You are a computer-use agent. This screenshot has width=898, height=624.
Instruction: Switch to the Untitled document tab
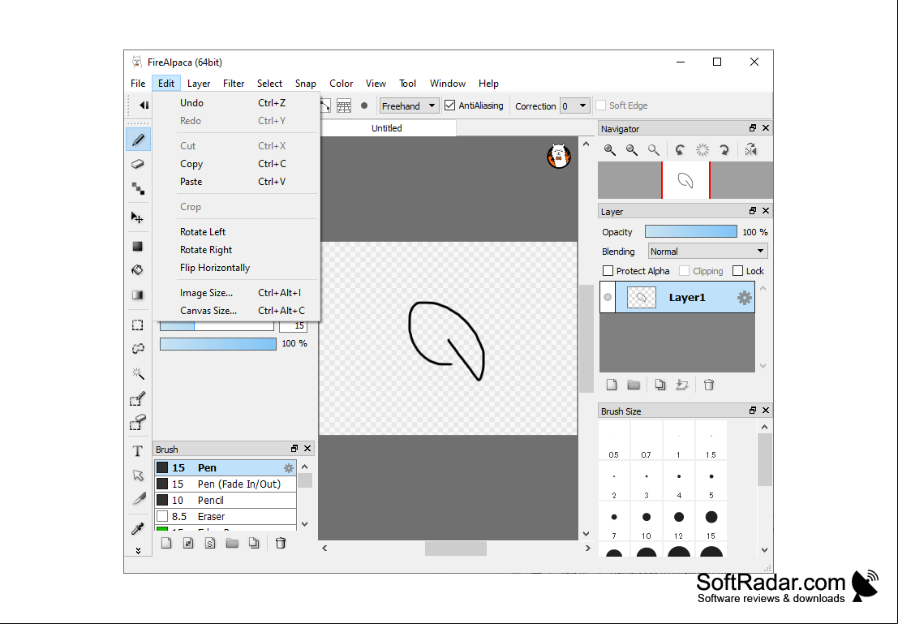tap(387, 128)
